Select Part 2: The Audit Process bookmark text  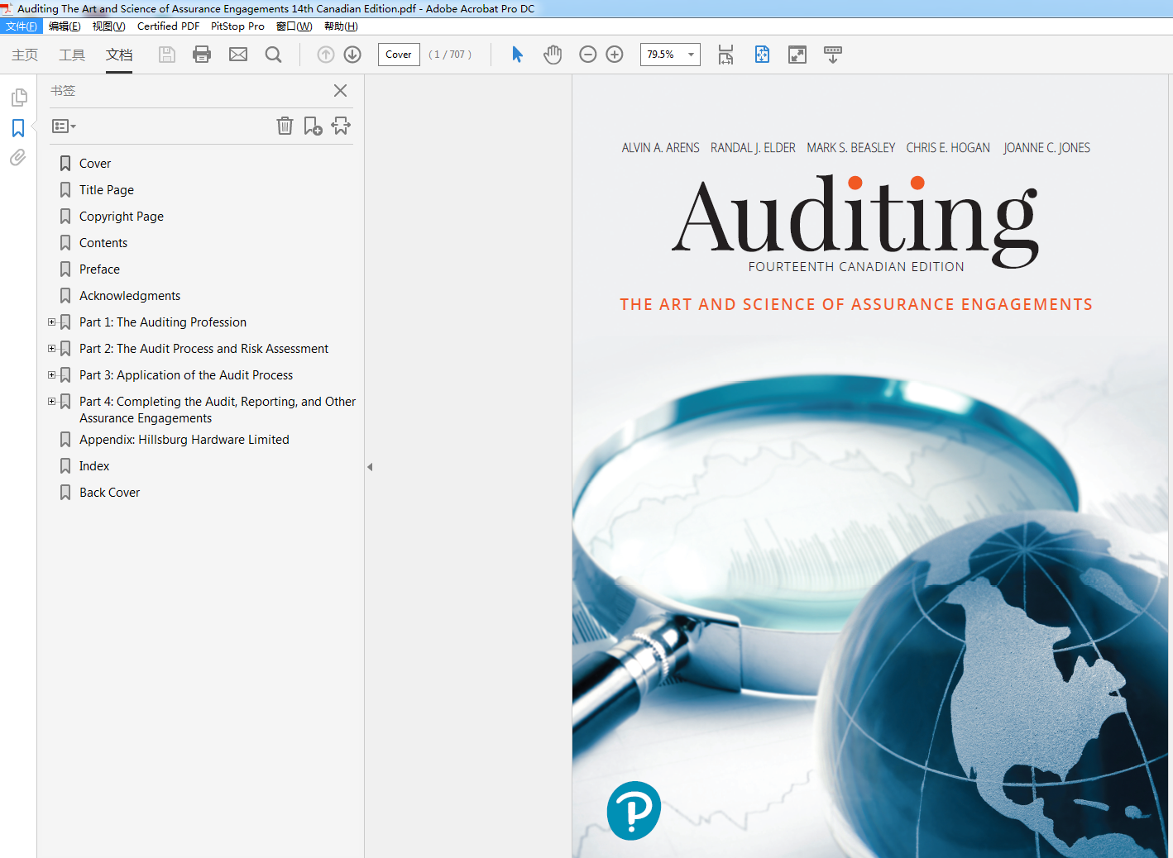(x=203, y=349)
